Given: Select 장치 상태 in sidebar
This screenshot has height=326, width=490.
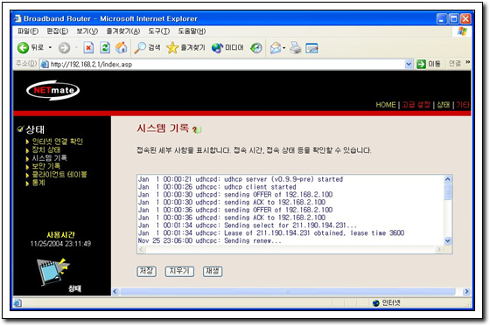Looking at the screenshot, I should coord(46,149).
